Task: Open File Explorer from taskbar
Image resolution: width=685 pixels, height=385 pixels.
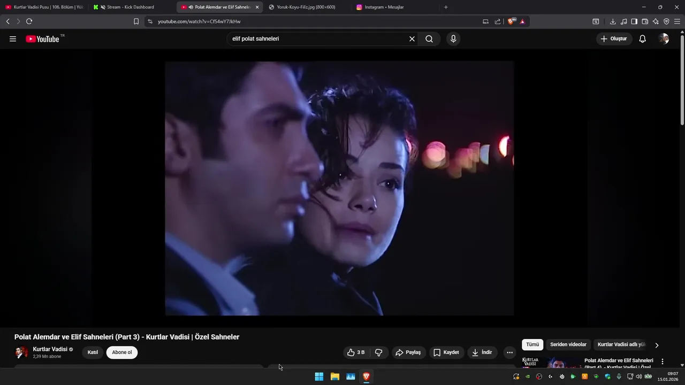Action: click(335, 376)
